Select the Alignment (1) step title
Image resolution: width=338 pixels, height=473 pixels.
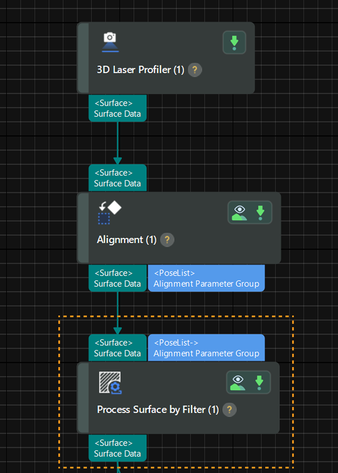coord(127,240)
